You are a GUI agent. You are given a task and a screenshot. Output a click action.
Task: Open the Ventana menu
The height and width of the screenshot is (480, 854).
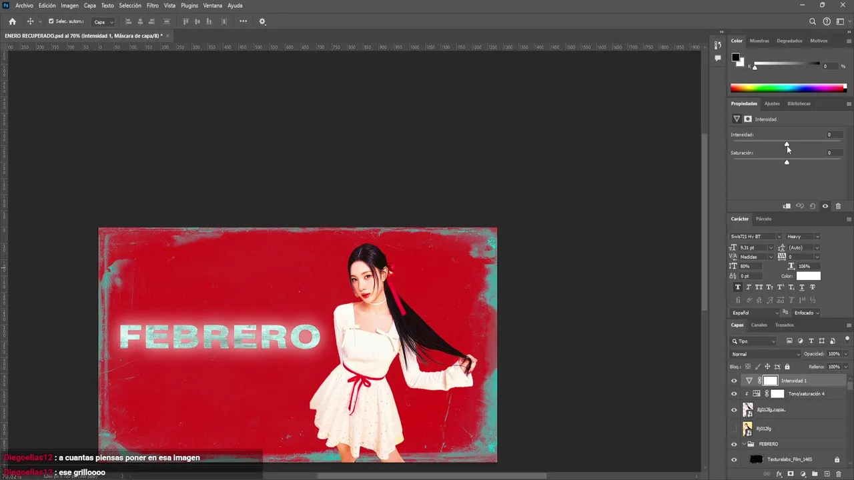[x=213, y=5]
